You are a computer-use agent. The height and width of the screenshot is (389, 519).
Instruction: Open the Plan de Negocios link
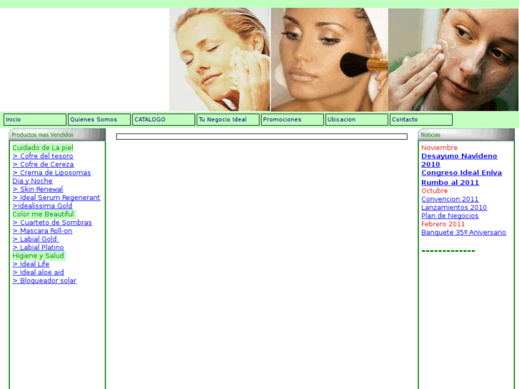(450, 216)
